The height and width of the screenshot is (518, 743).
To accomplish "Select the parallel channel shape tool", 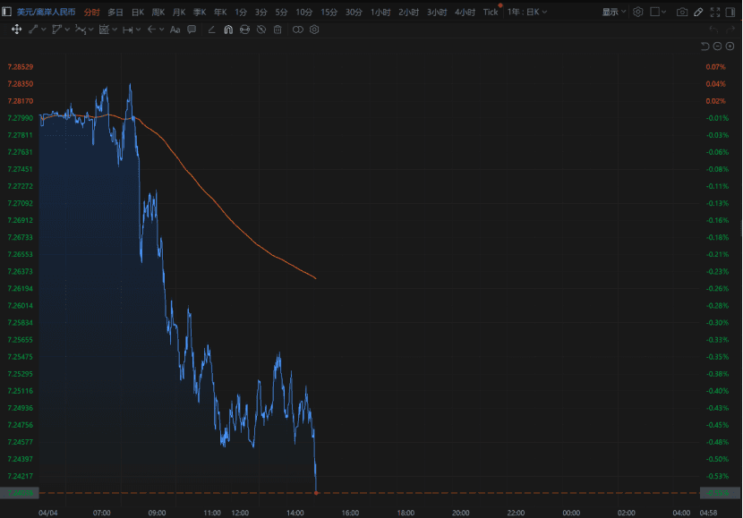I will (56, 30).
